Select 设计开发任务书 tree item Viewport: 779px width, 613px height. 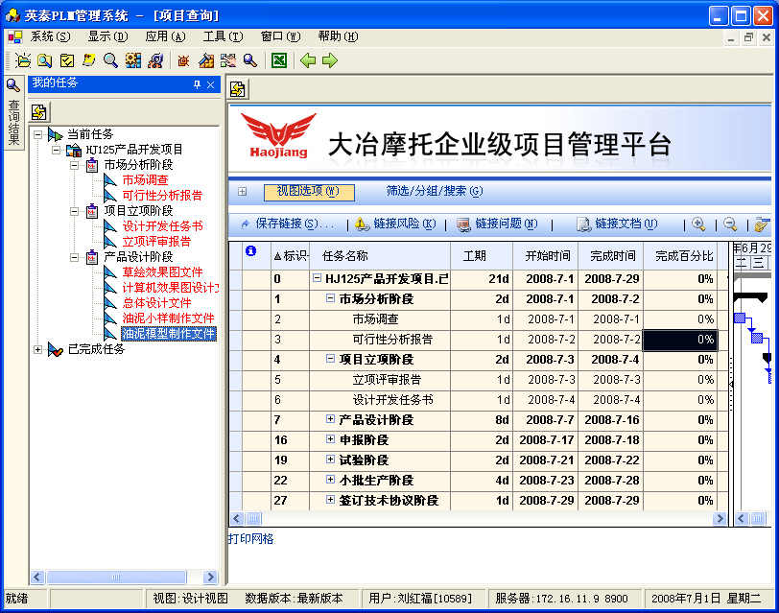point(162,226)
